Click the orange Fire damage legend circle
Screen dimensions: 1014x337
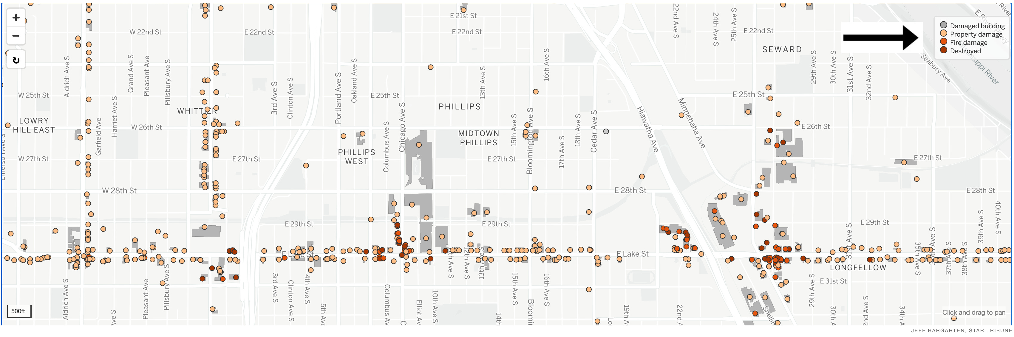943,42
